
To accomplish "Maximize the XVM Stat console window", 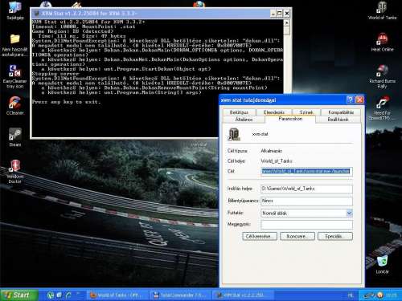I will pyautogui.click(x=280, y=14).
